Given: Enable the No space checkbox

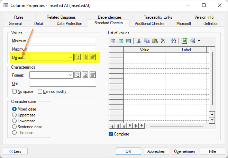Looking at the screenshot, I should (x=15, y=91).
